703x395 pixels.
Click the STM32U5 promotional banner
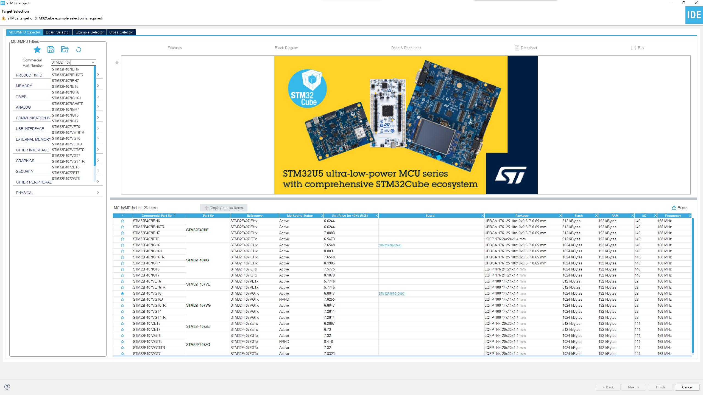click(x=406, y=125)
